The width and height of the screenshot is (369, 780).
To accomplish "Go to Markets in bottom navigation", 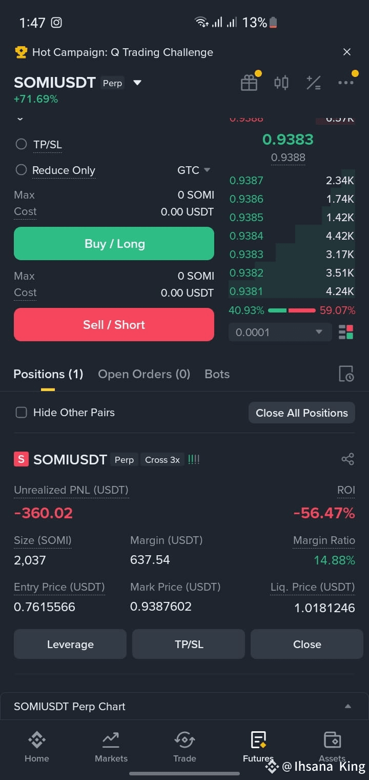I will (x=111, y=747).
